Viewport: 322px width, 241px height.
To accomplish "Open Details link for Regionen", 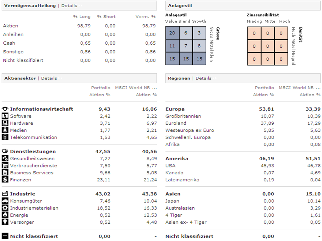I will pyautogui.click(x=203, y=78).
